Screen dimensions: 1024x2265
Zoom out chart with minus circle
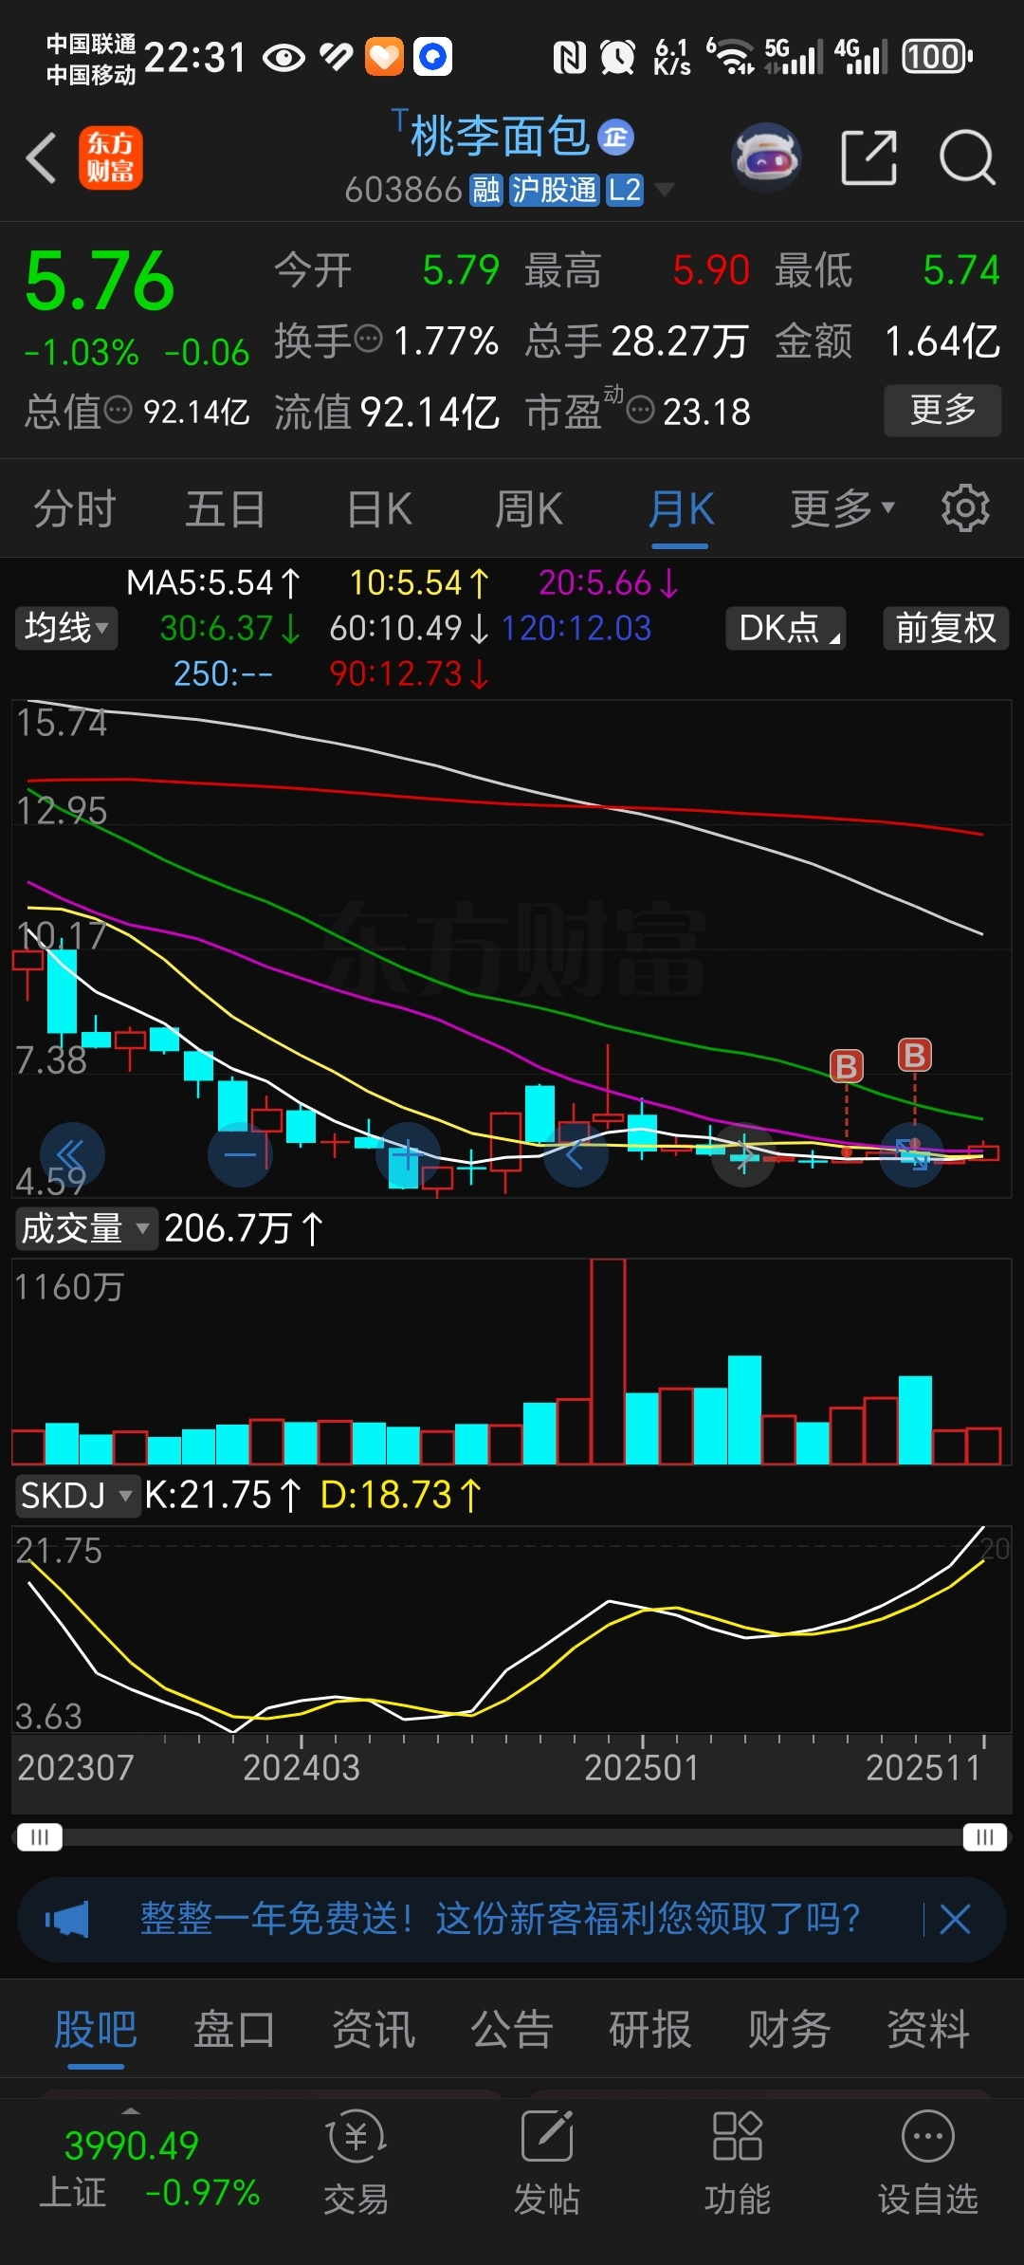click(240, 1155)
